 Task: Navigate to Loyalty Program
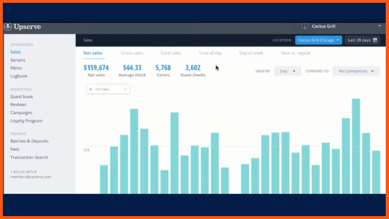[26, 121]
